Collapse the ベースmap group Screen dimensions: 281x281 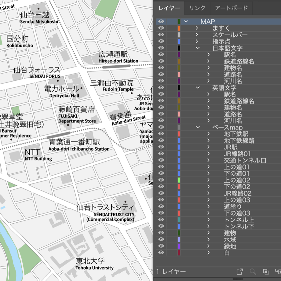click(198, 127)
